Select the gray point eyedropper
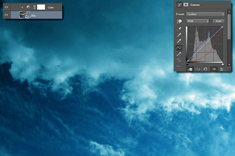 pyautogui.click(x=179, y=35)
